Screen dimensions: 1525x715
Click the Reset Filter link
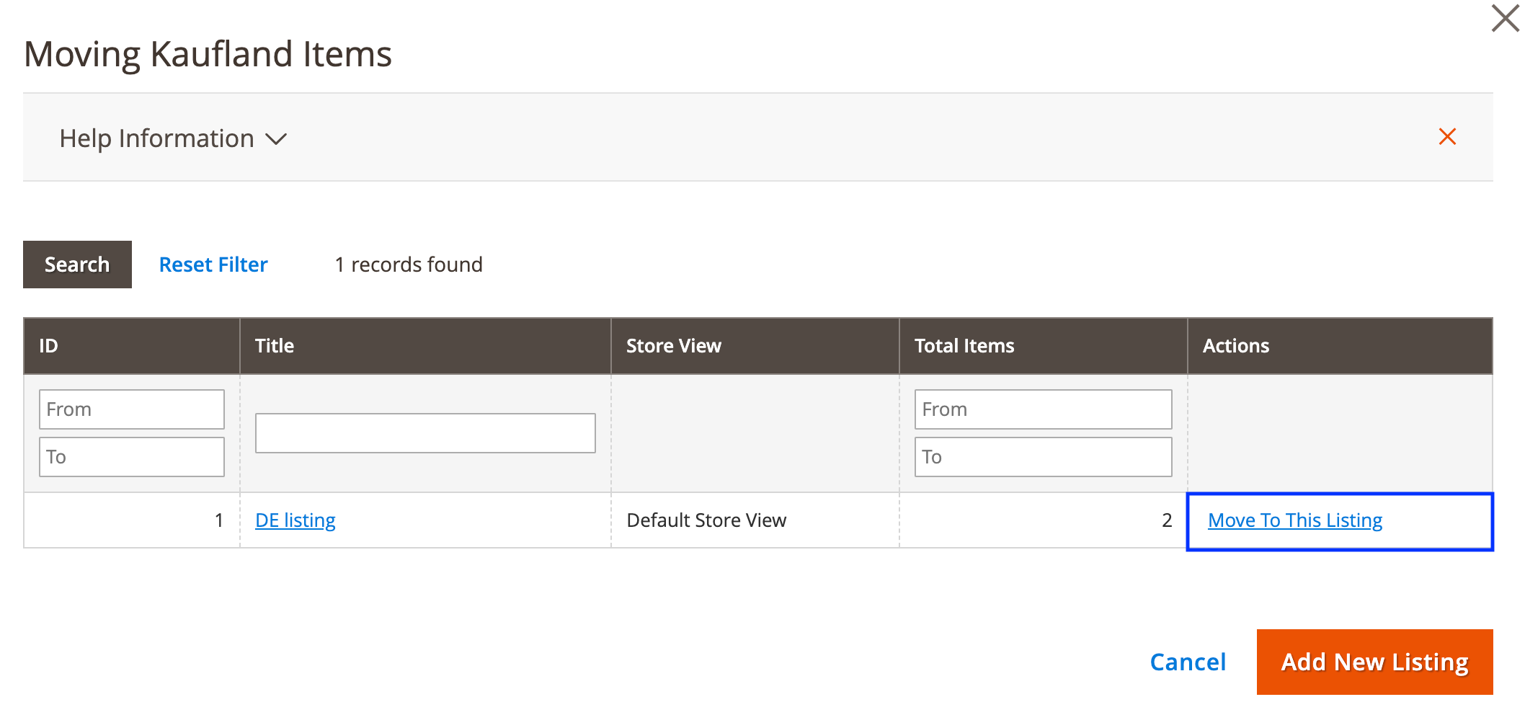pyautogui.click(x=213, y=265)
